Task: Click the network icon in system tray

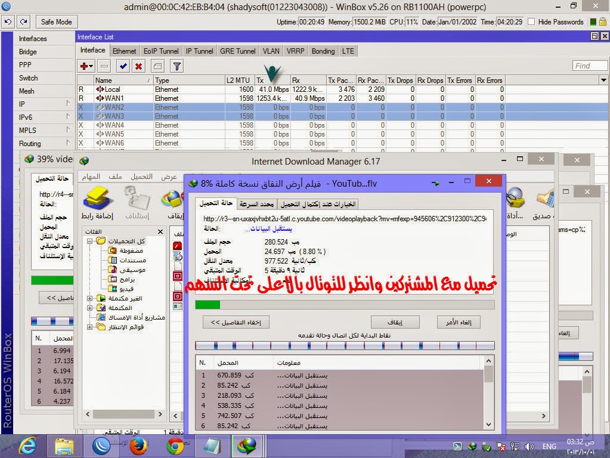Action: (x=515, y=447)
